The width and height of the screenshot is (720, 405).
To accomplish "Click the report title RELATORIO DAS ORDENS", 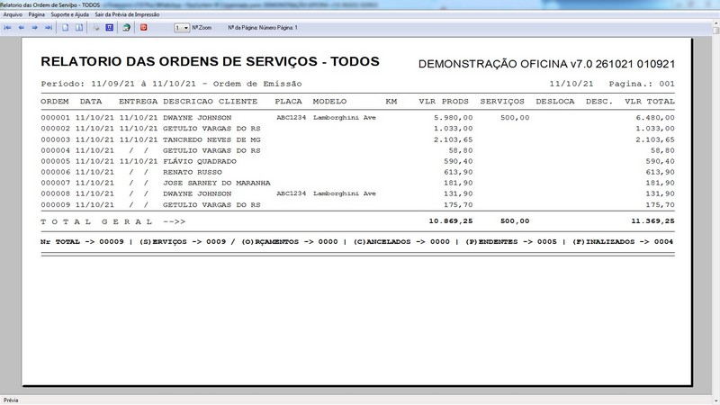I will pos(211,61).
